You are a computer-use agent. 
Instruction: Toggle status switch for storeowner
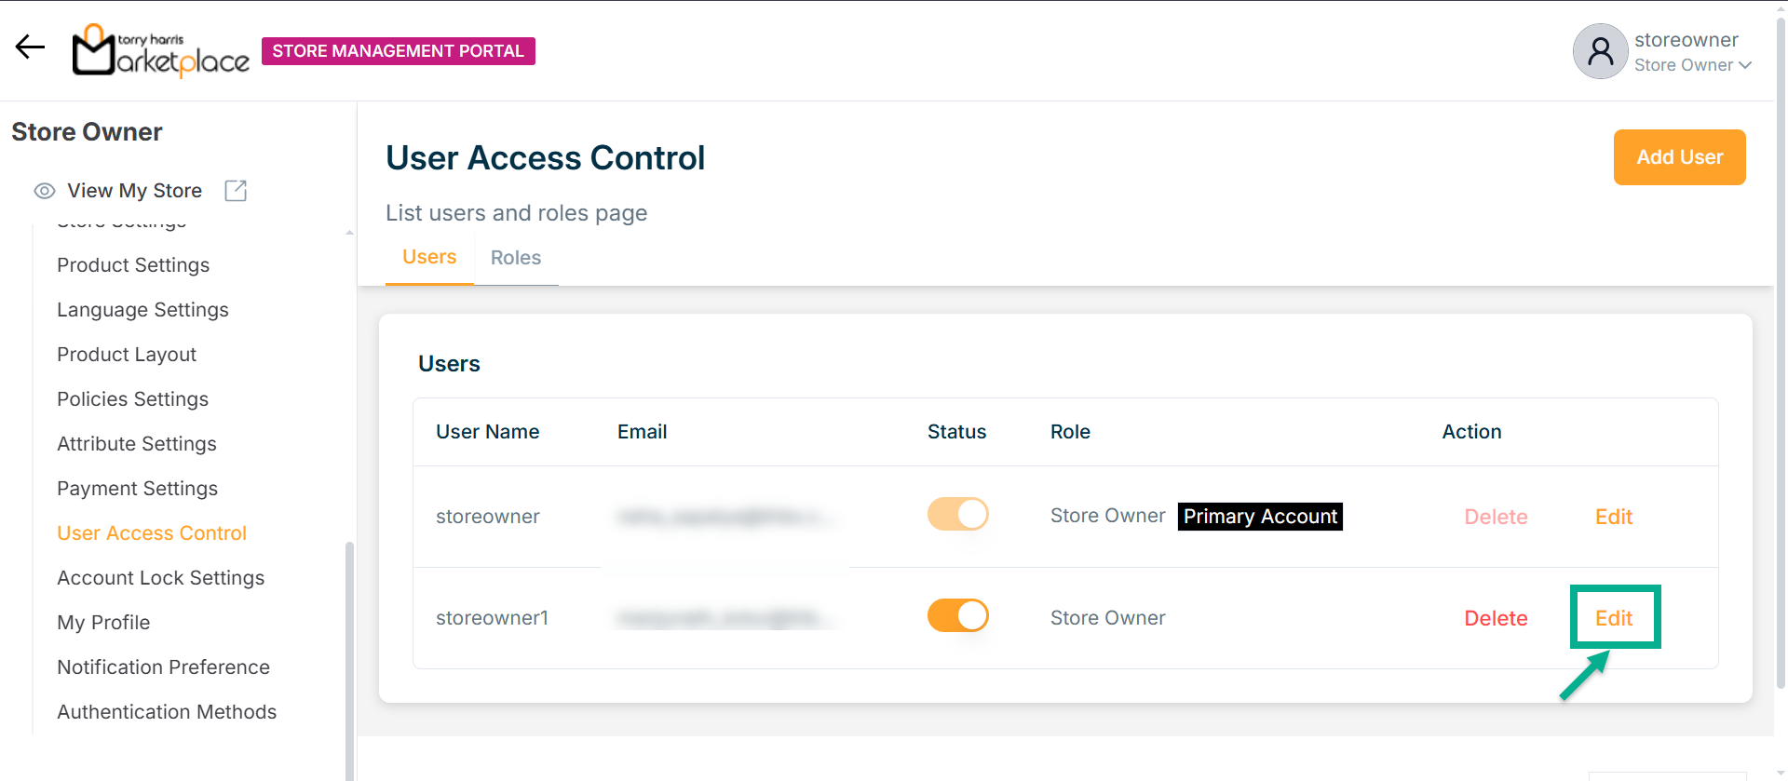pos(957,515)
